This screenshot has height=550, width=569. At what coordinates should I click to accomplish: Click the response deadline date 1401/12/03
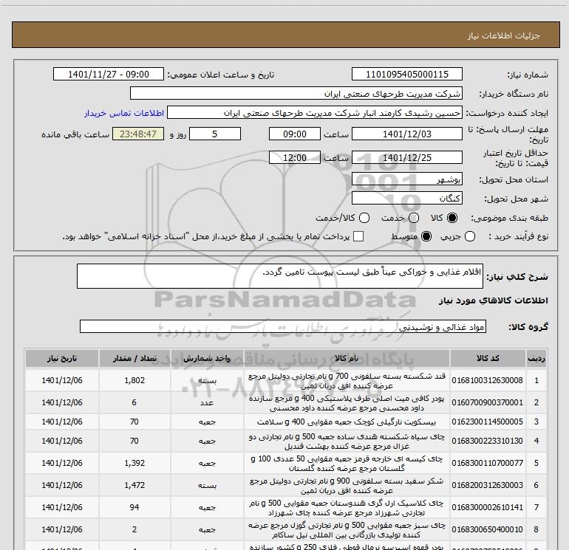[x=406, y=134]
